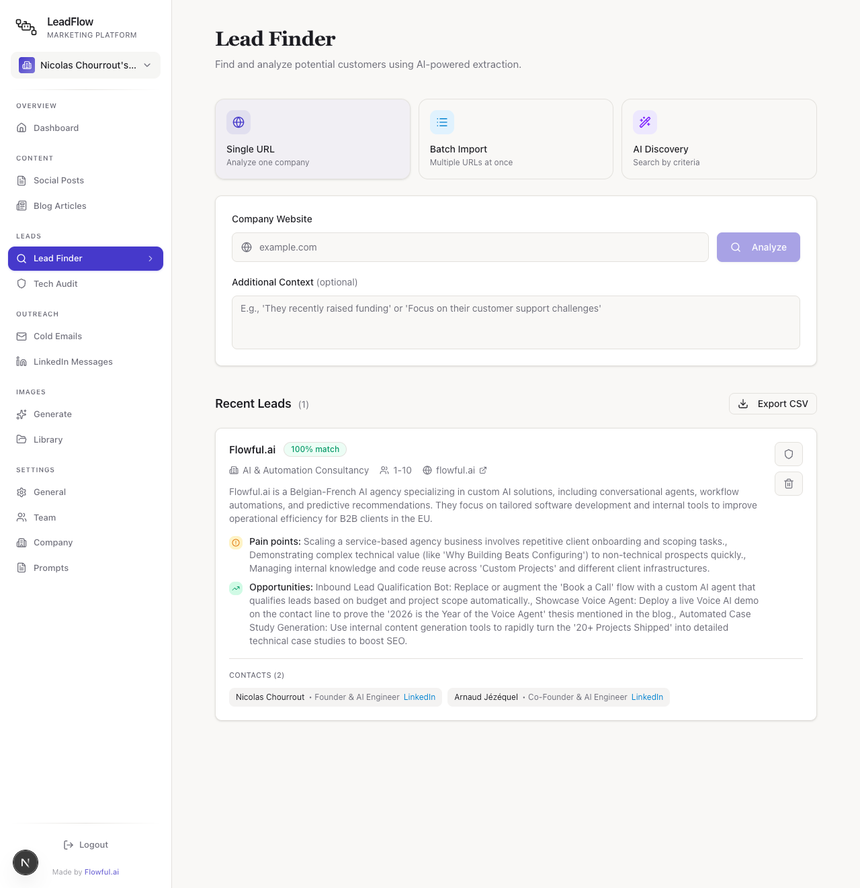The image size is (860, 888).
Task: Run a Tech Audit using the shield icon on Flowful.ai
Action: (788, 454)
